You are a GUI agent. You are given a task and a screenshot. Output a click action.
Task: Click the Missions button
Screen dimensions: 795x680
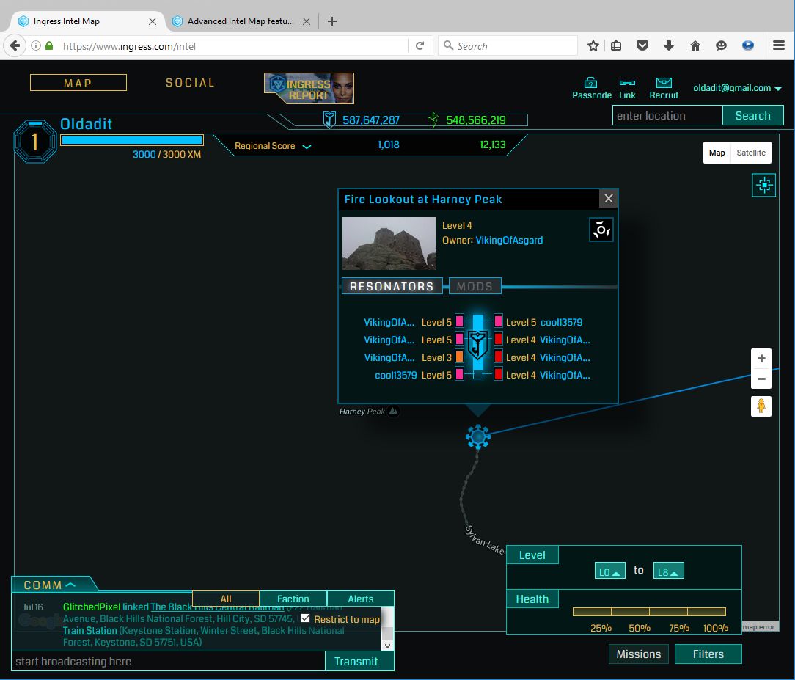click(638, 654)
